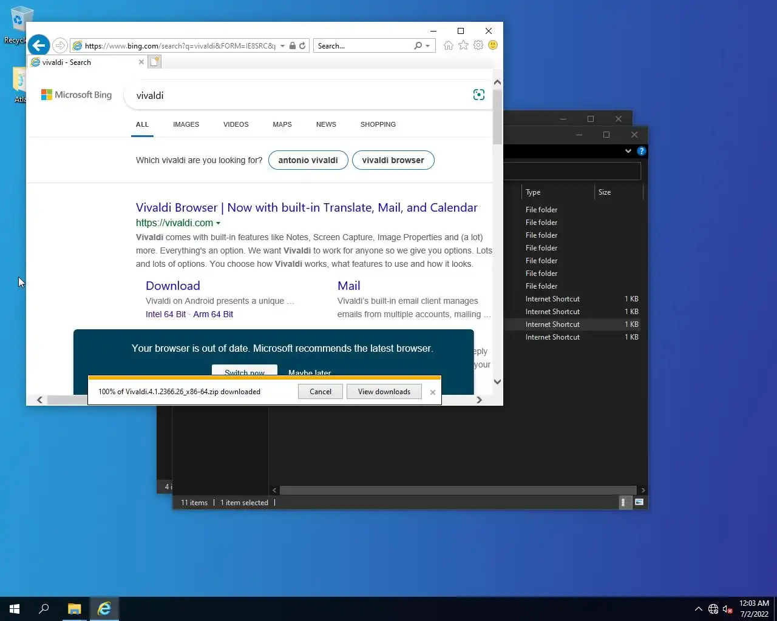Click the Explorer horizontal scrollbar track

pyautogui.click(x=458, y=490)
